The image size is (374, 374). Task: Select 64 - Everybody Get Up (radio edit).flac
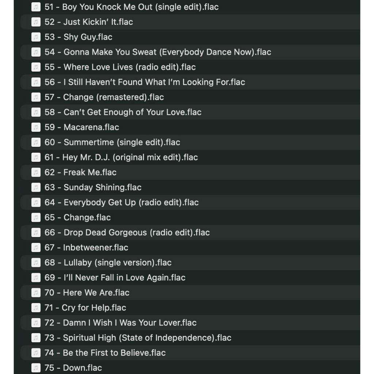click(190, 202)
